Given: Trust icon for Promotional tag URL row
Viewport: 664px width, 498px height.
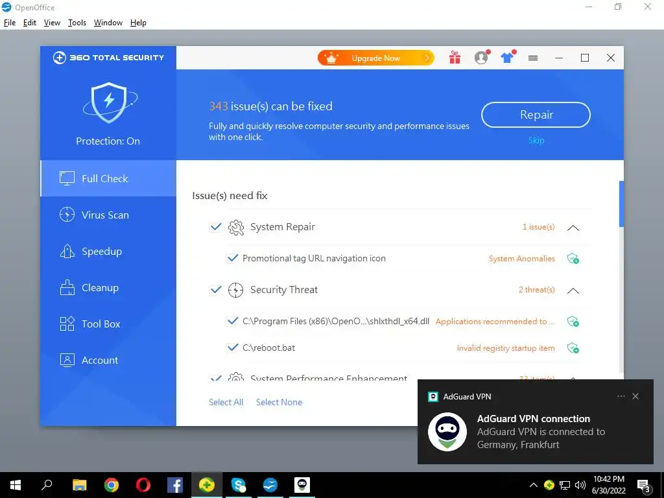Looking at the screenshot, I should point(573,258).
